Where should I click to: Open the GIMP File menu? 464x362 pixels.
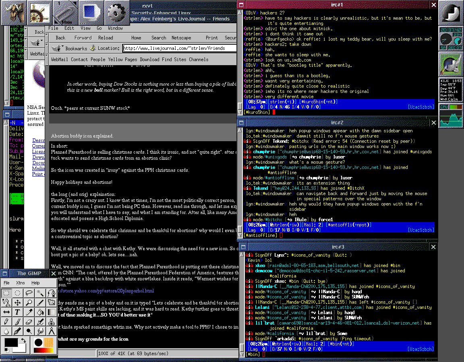pyautogui.click(x=6, y=283)
